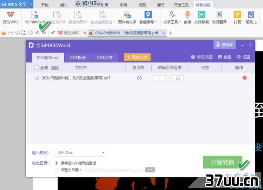263x190 pixels.
Task: Switch to the 开发工具 ribbon tab
Action: (x=181, y=5)
